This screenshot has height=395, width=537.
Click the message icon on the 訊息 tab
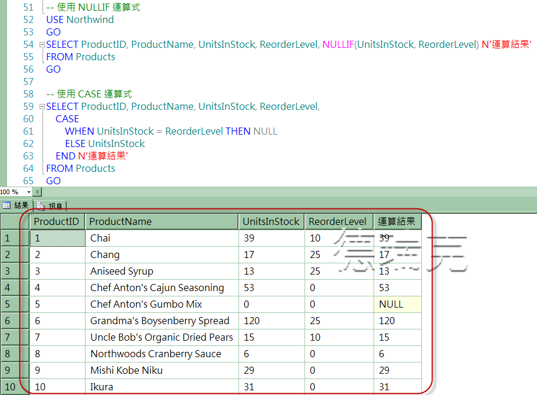tap(40, 205)
